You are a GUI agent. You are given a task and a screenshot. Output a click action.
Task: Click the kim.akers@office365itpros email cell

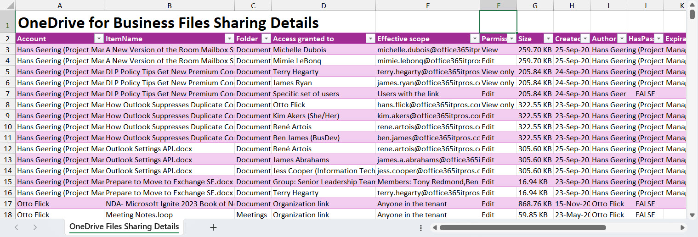428,116
